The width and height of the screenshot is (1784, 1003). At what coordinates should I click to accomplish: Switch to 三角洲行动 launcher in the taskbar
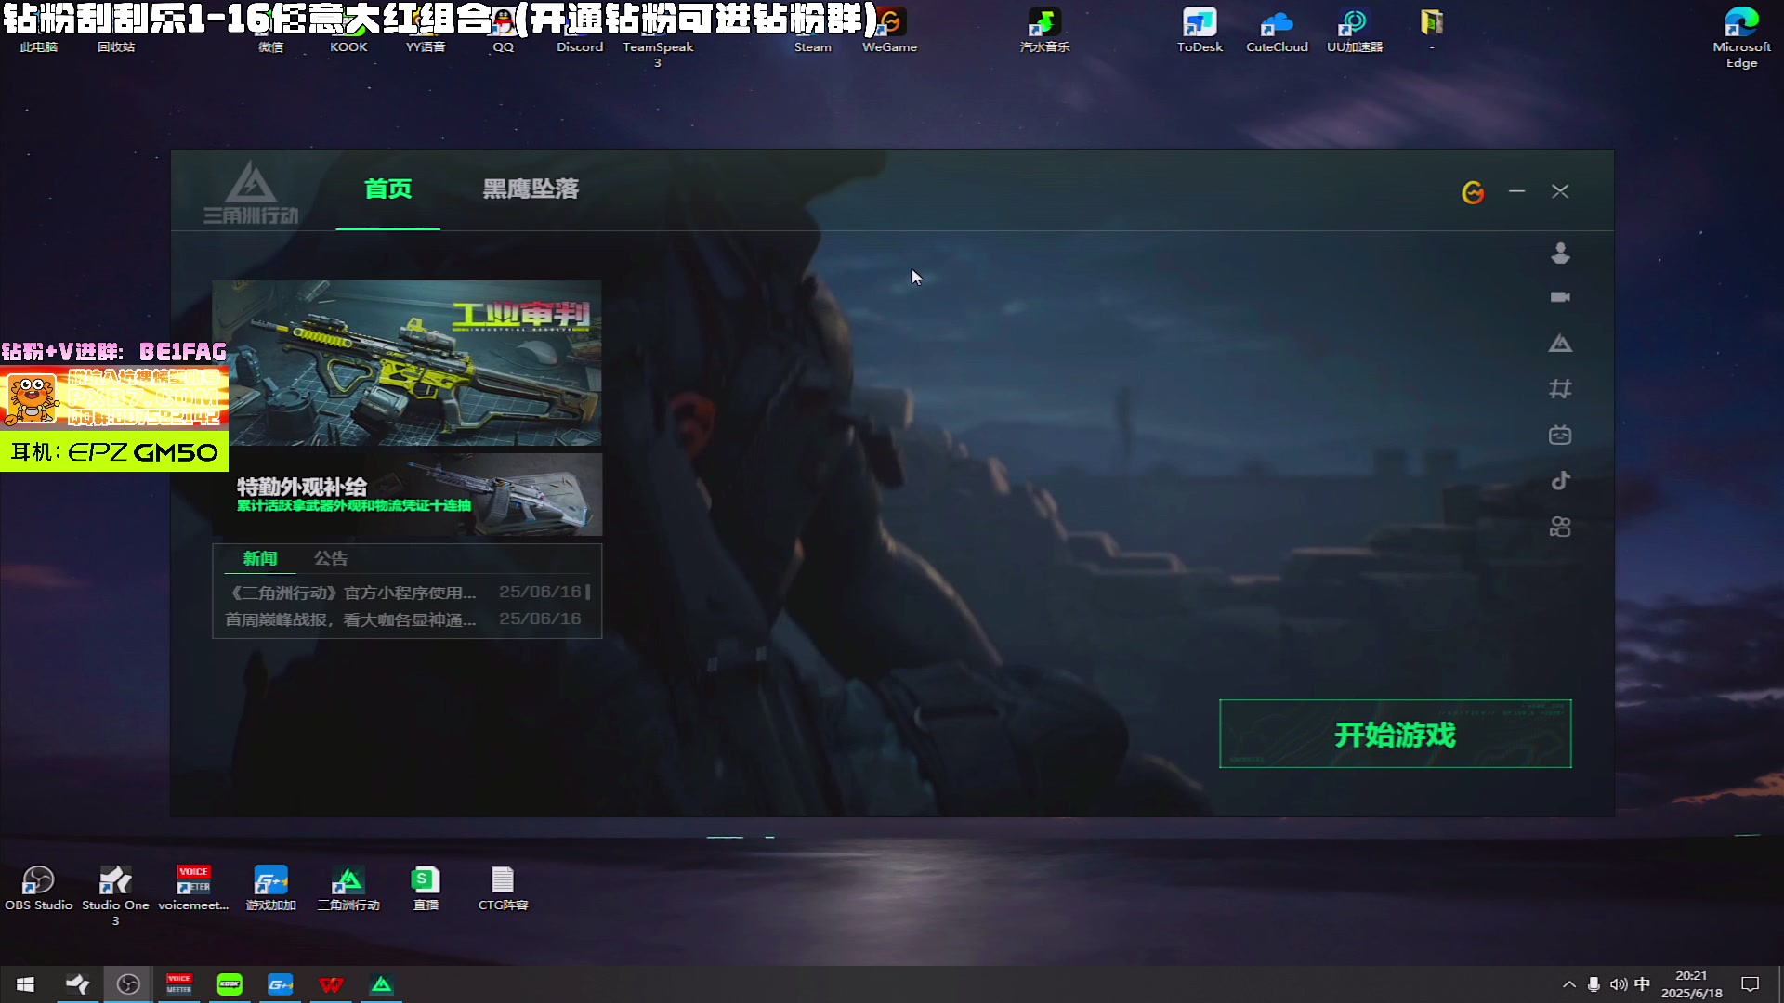click(x=382, y=984)
